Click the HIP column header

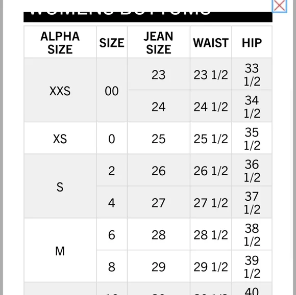(x=252, y=42)
